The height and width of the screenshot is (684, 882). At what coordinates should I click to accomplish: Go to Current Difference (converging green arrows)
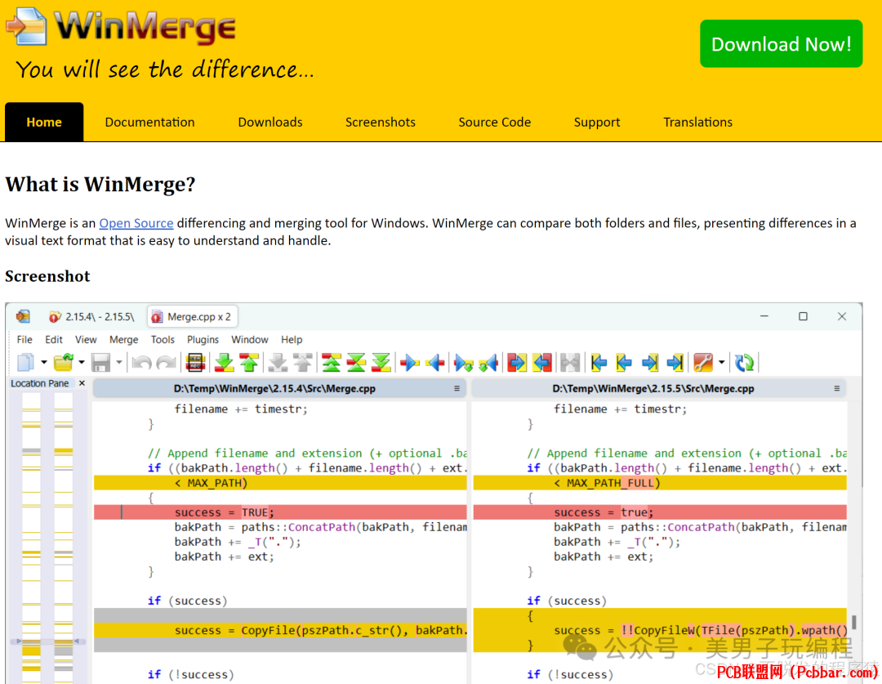356,363
